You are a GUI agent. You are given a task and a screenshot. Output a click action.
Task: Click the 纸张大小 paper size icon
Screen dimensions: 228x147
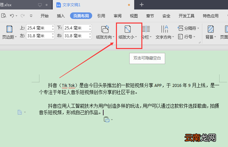[128, 29]
